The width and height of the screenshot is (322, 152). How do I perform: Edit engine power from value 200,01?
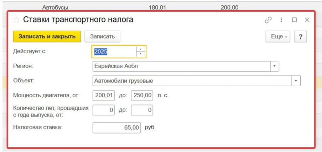click(104, 96)
